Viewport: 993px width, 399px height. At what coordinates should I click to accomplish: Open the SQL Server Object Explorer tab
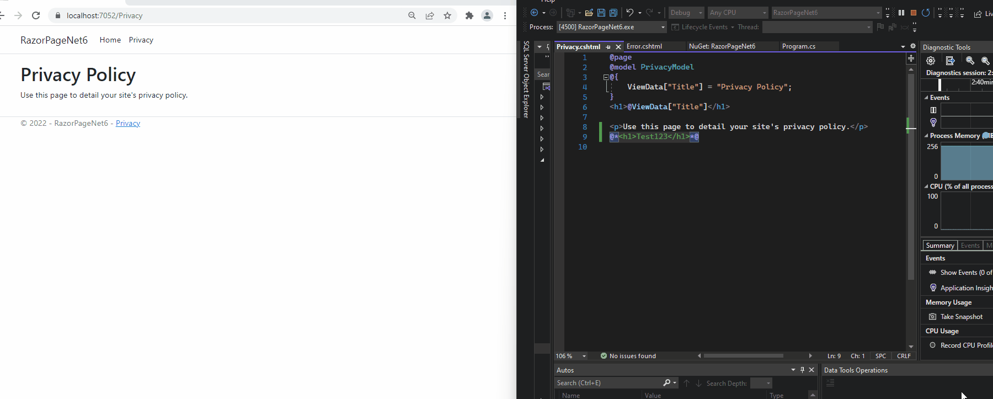pos(526,79)
